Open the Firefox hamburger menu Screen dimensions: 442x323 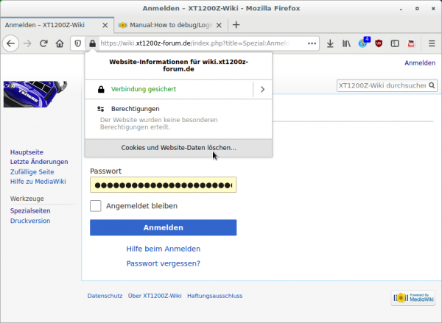430,43
